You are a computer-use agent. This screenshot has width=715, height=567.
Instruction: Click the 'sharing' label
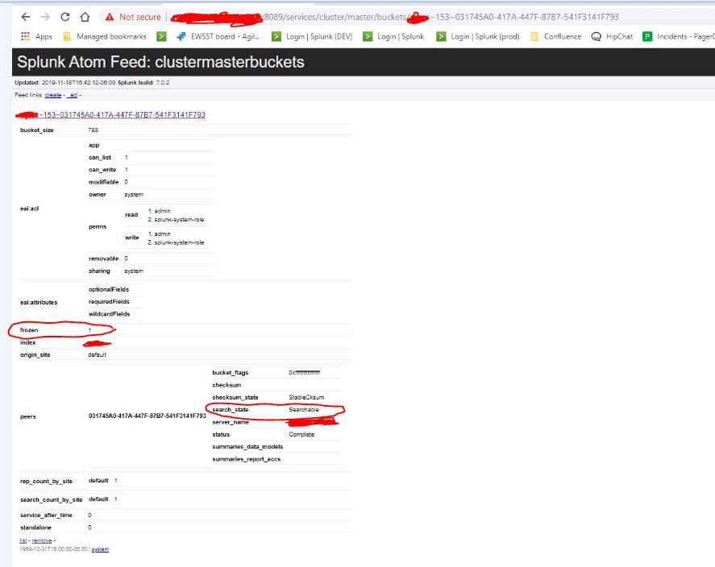99,271
